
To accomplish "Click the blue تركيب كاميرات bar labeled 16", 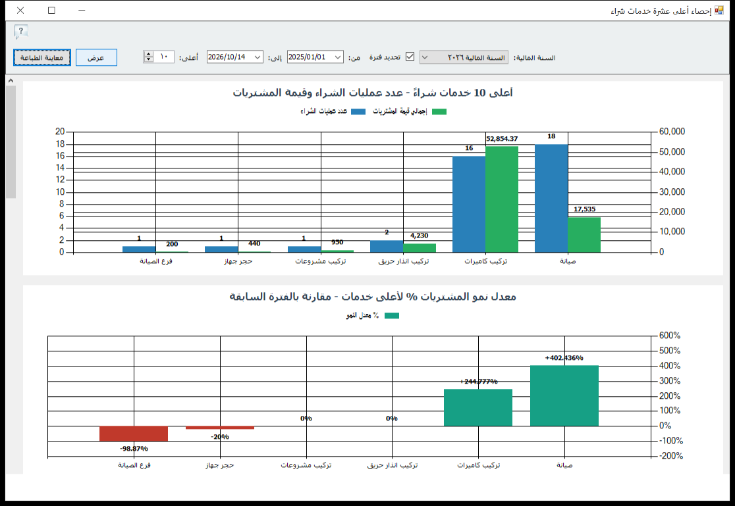I will pos(469,204).
